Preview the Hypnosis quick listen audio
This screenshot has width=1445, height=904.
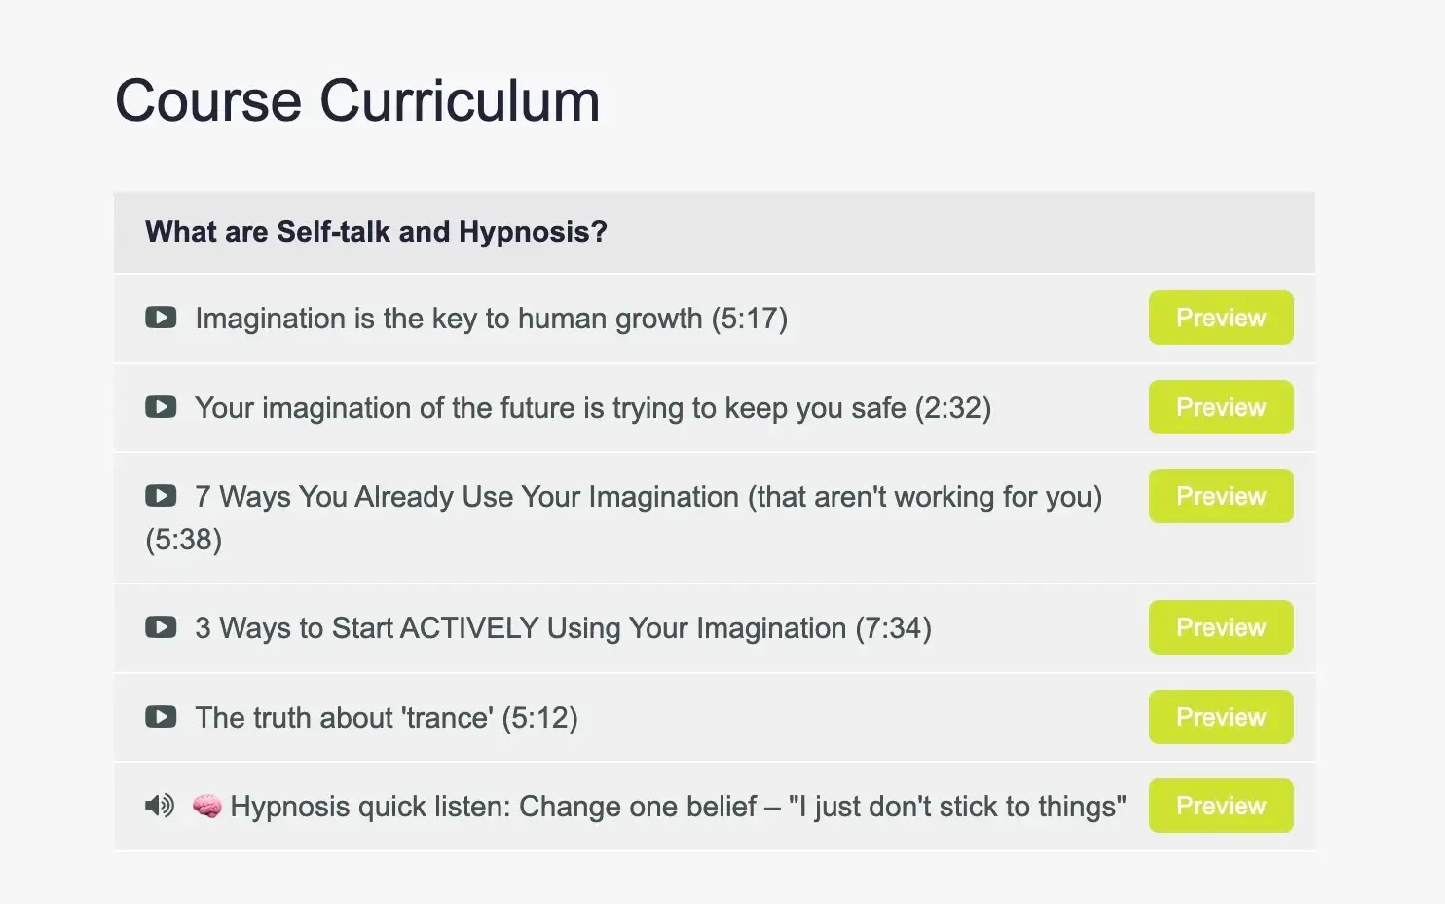tap(1220, 806)
